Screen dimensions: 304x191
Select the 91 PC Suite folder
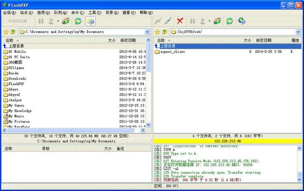[17, 57]
